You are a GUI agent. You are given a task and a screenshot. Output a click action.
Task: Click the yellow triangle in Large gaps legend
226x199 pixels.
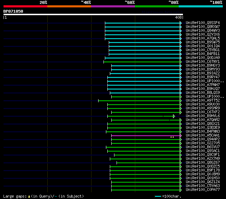[x=29, y=196]
